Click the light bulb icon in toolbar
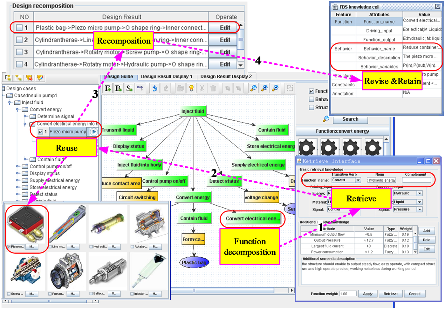 [191, 88]
